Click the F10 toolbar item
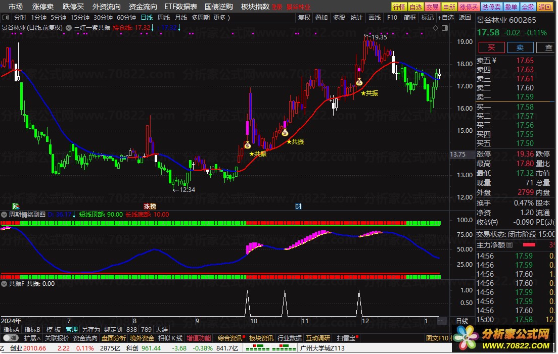 coord(392,17)
